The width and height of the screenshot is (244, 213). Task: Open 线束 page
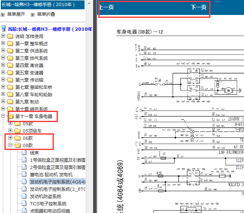point(34,153)
